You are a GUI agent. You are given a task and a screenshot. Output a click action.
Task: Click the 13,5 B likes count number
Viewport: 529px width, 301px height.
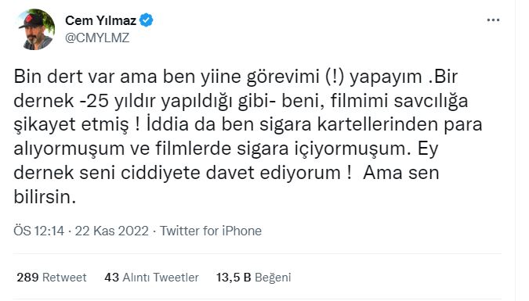click(234, 278)
